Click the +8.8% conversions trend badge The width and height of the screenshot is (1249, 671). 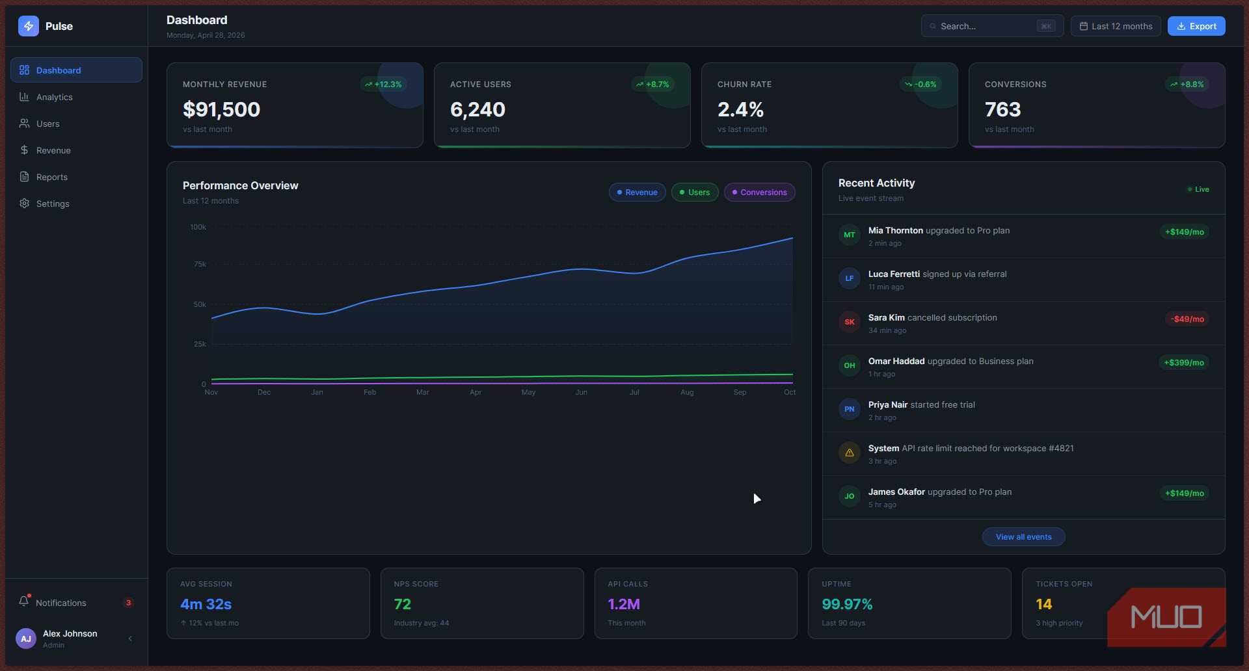(1187, 85)
